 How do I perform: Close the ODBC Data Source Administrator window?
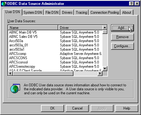(x=137, y=4)
